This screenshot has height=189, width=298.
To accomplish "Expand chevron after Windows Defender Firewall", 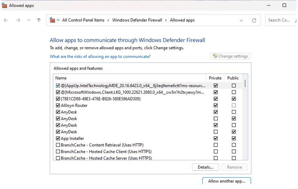I will point(166,20).
